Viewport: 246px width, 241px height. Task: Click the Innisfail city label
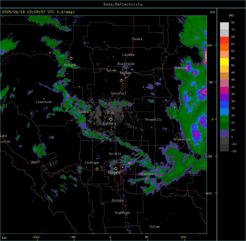tap(118, 93)
